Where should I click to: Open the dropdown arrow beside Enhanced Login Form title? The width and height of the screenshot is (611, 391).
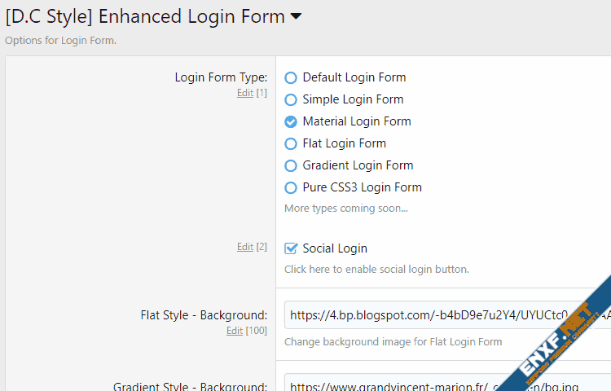click(296, 17)
